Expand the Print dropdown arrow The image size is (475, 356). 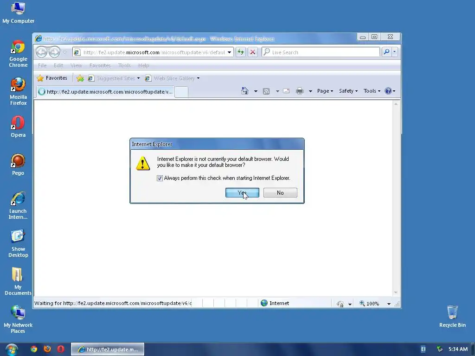coord(310,91)
